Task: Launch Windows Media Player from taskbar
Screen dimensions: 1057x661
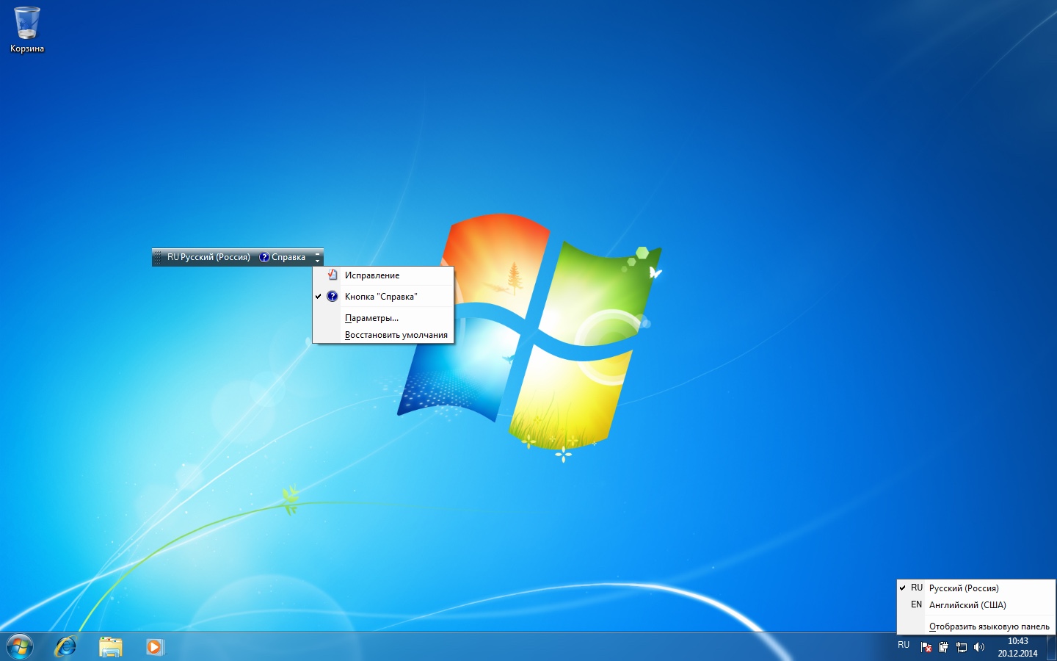Action: pyautogui.click(x=155, y=647)
